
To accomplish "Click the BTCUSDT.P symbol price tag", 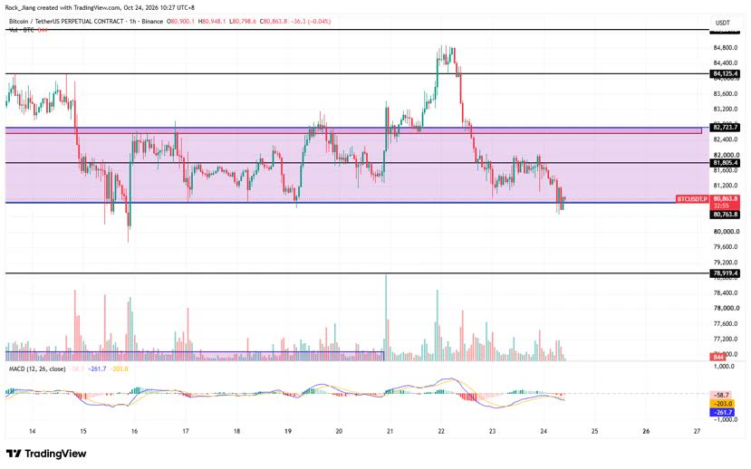I will (x=692, y=198).
